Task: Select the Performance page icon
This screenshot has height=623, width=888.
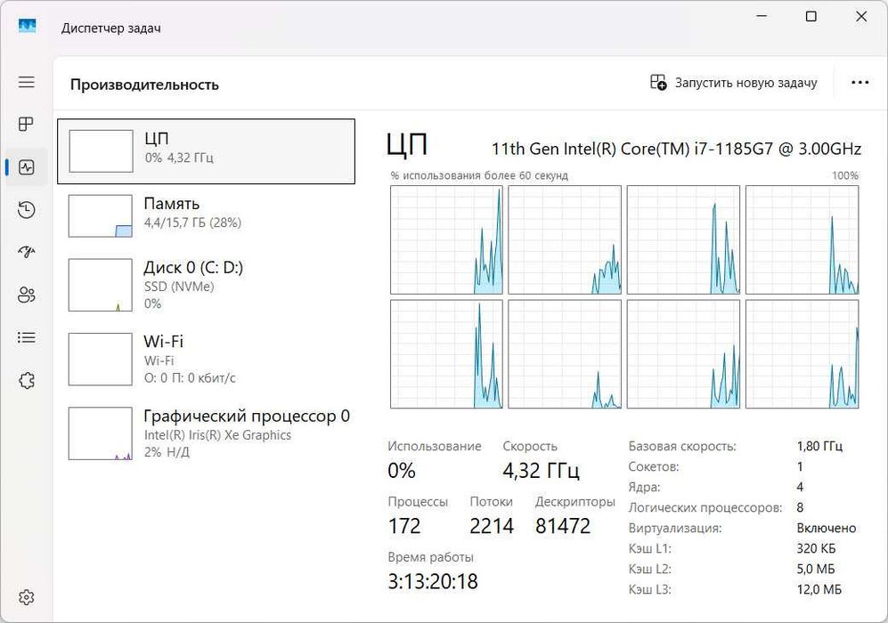Action: pyautogui.click(x=27, y=167)
